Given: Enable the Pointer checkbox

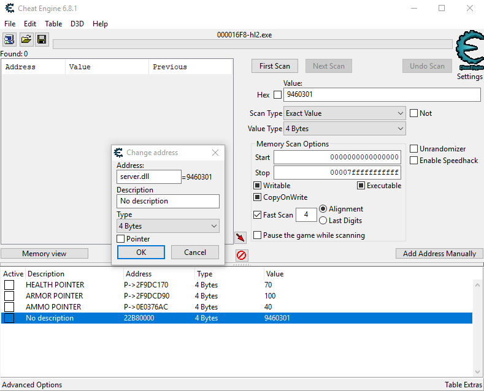Looking at the screenshot, I should click(x=121, y=239).
